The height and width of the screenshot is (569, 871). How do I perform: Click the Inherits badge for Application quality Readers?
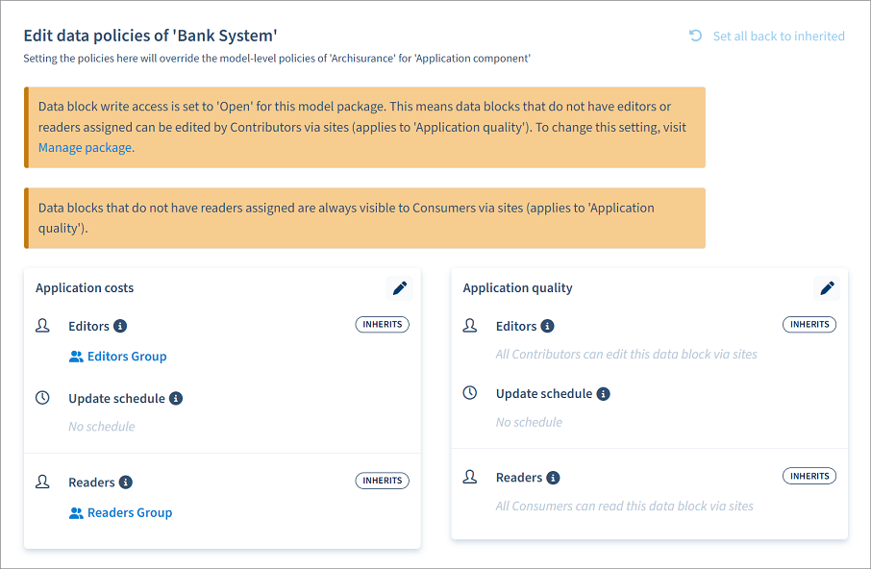tap(809, 476)
